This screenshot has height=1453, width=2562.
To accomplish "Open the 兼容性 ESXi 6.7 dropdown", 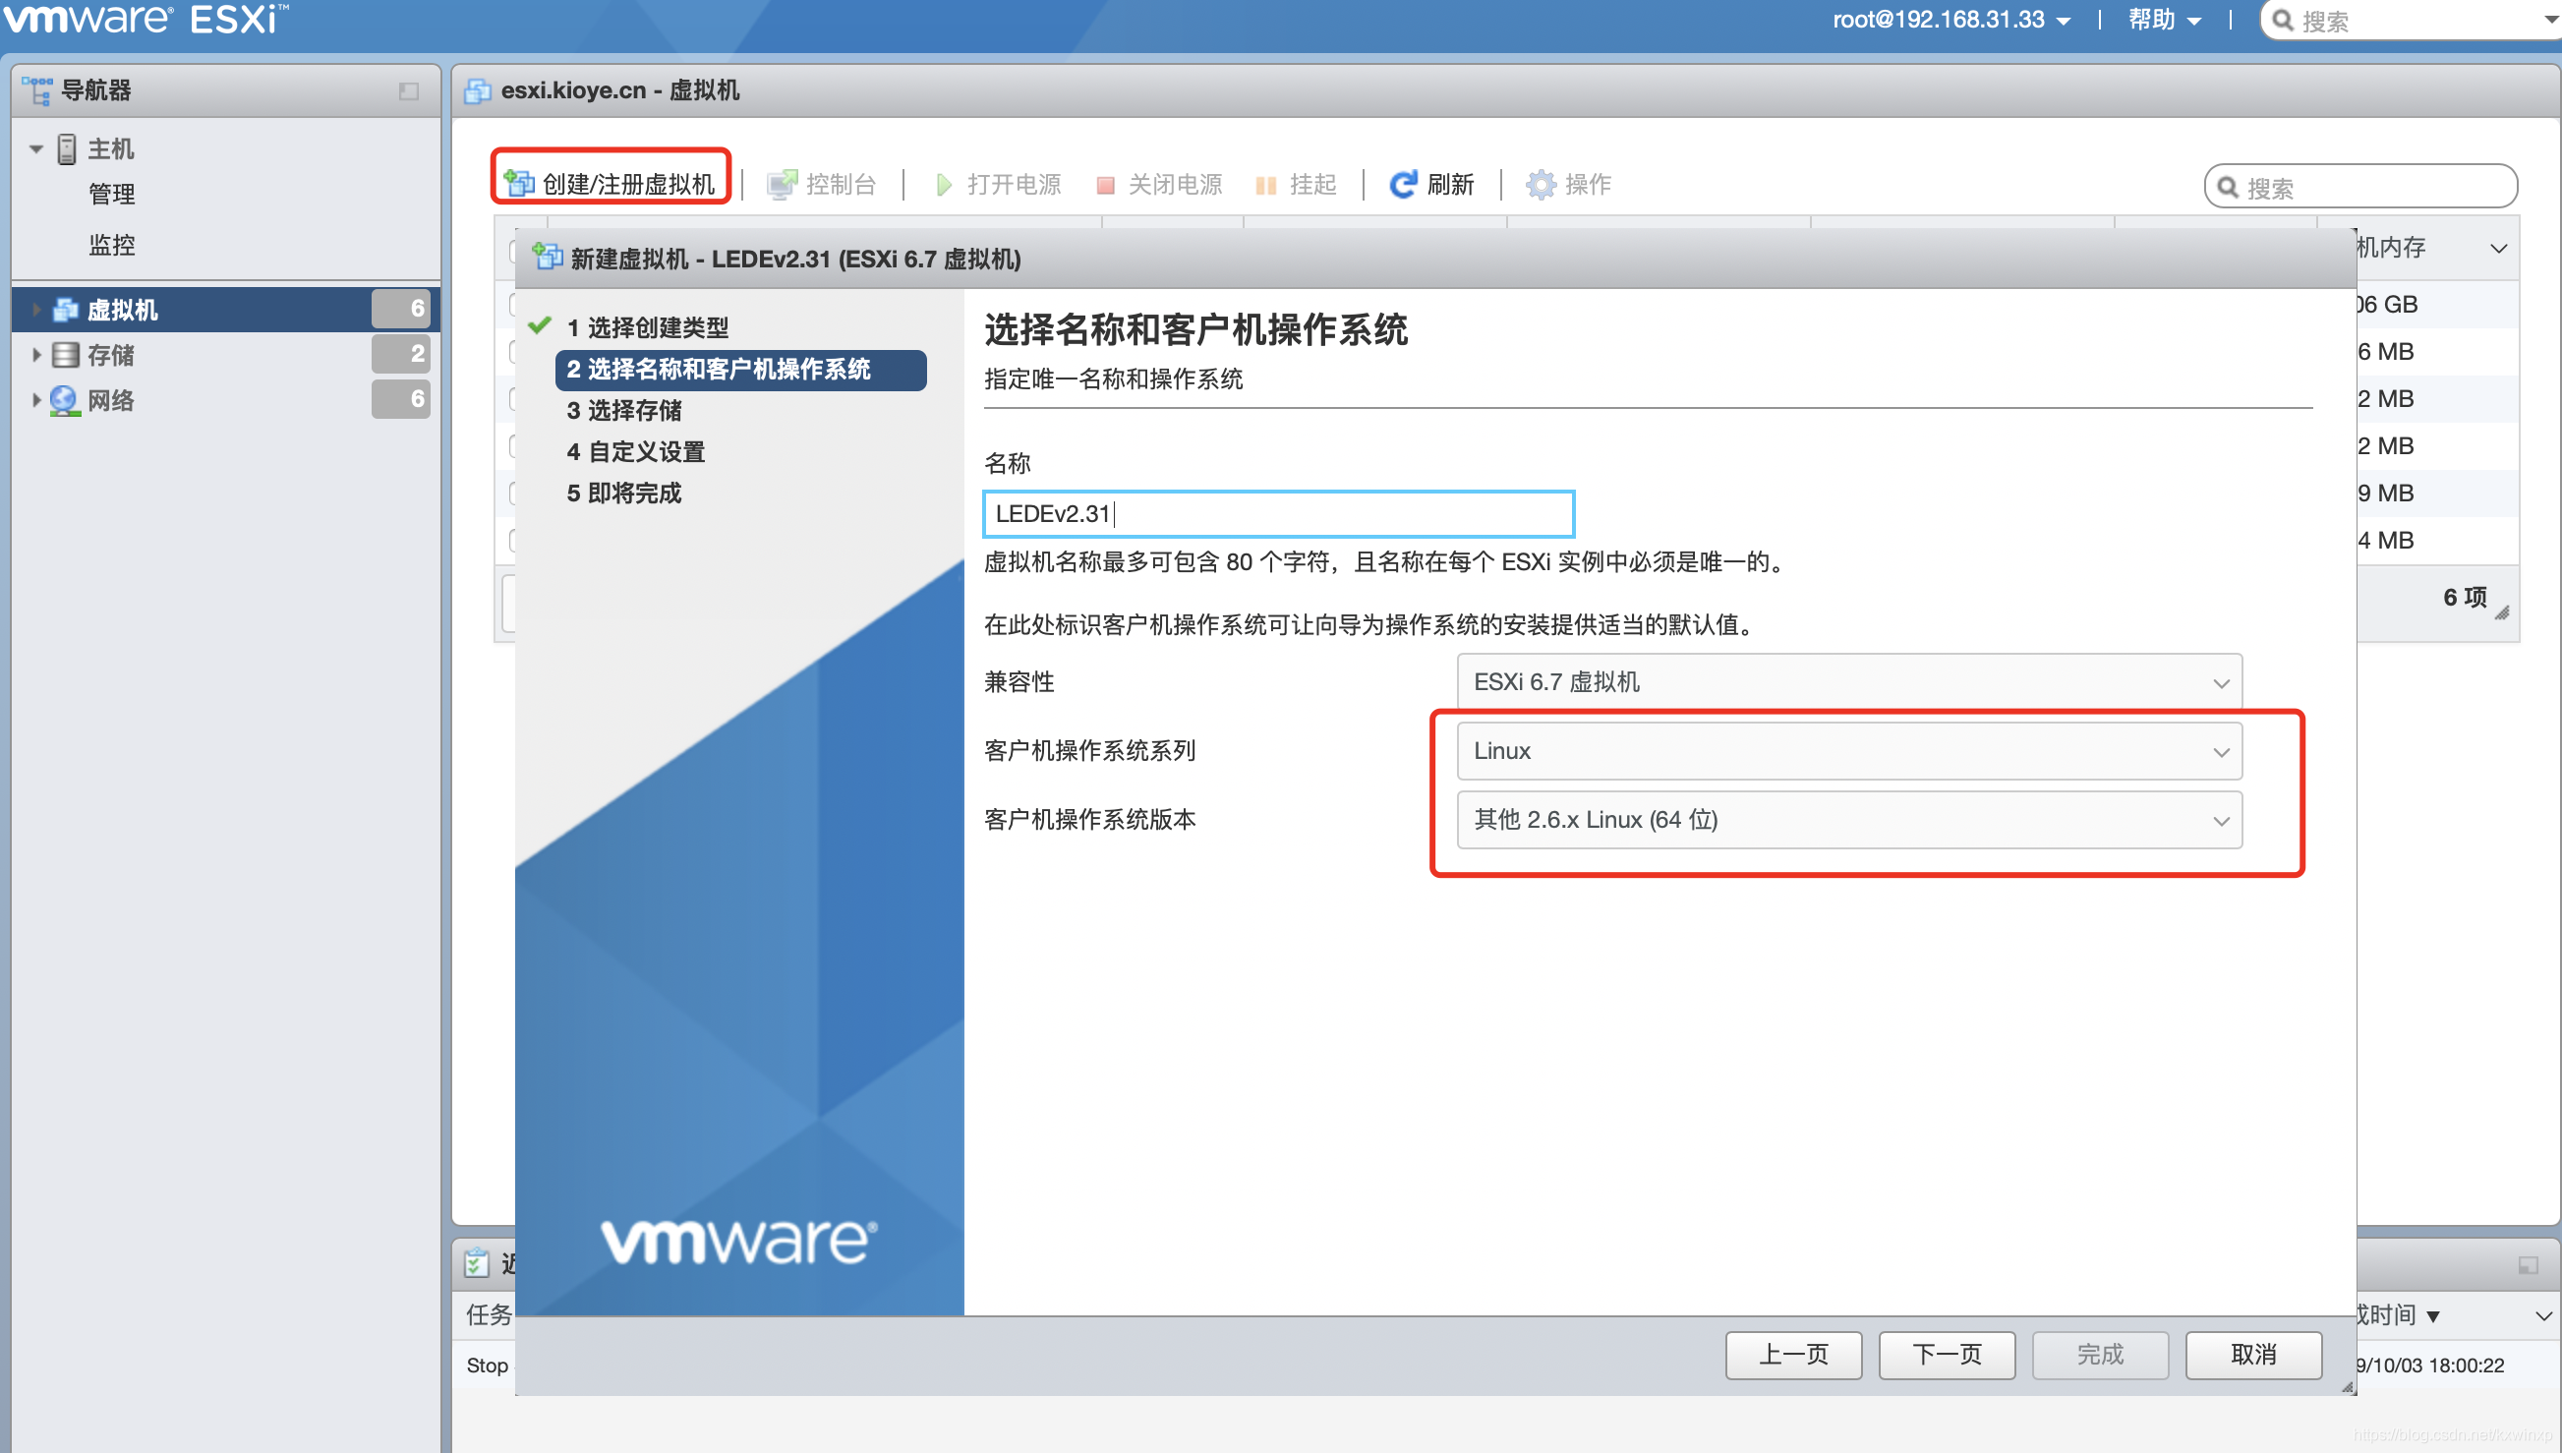I will pyautogui.click(x=1848, y=682).
